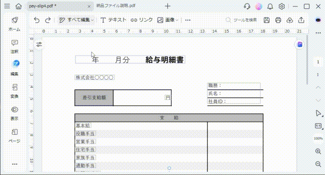Open the 100% zoom level
Image resolution: width=325 pixels, height=175 pixels.
(318, 138)
